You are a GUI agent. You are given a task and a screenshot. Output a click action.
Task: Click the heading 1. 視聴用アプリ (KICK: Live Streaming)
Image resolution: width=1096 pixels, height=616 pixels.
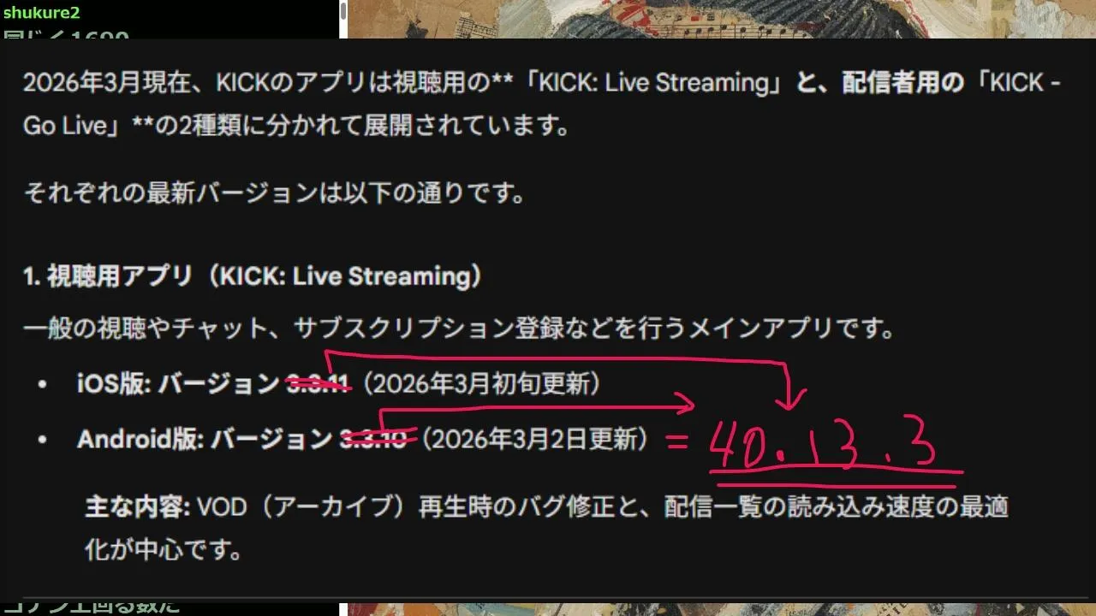(x=253, y=276)
